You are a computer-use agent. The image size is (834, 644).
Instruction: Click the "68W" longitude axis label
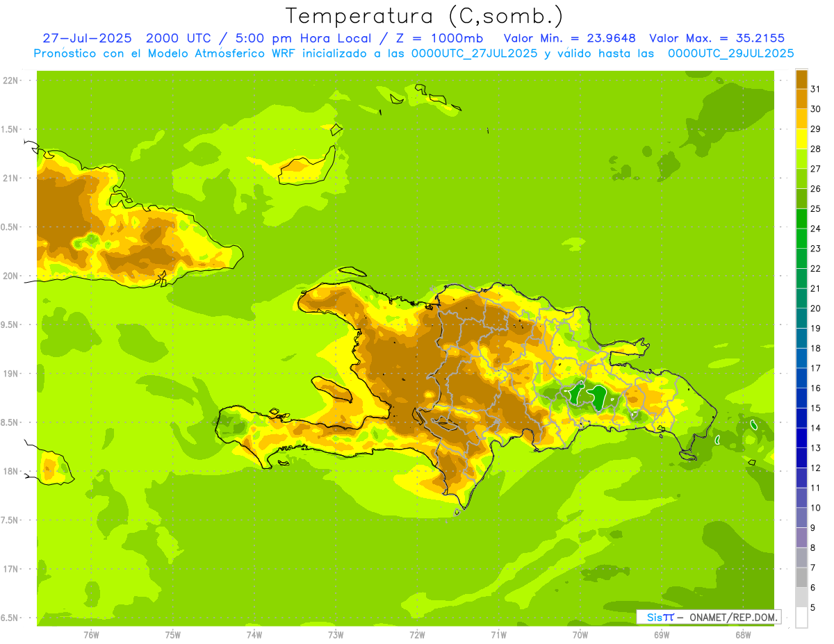pos(742,635)
